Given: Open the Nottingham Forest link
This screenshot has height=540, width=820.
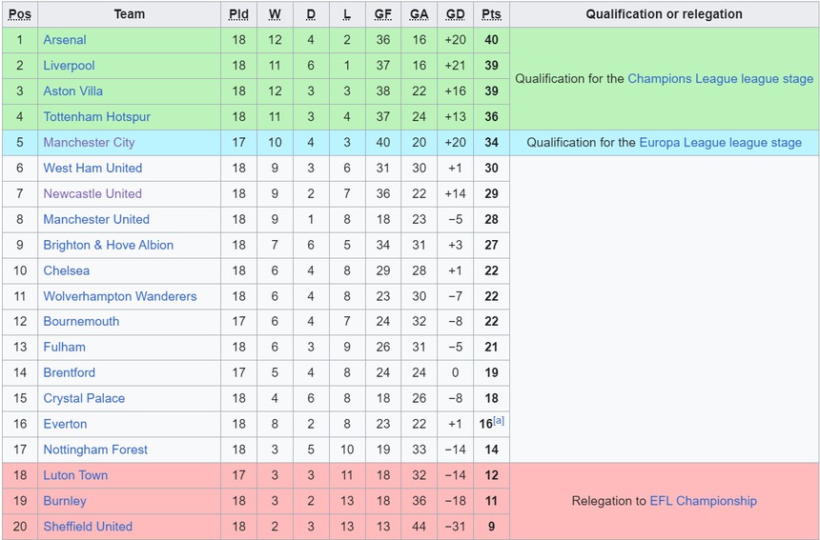Looking at the screenshot, I should point(95,450).
